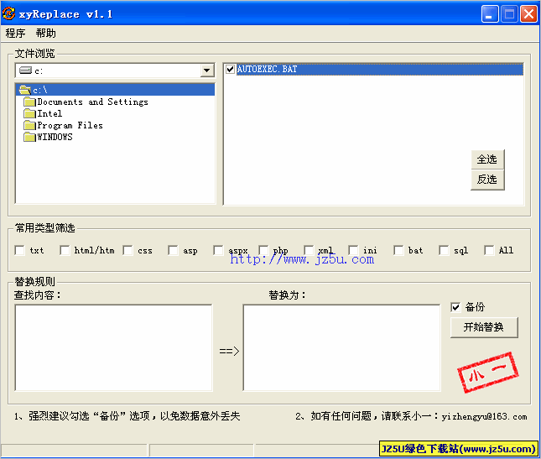
Task: Open the 程序 menu
Action: [x=15, y=33]
